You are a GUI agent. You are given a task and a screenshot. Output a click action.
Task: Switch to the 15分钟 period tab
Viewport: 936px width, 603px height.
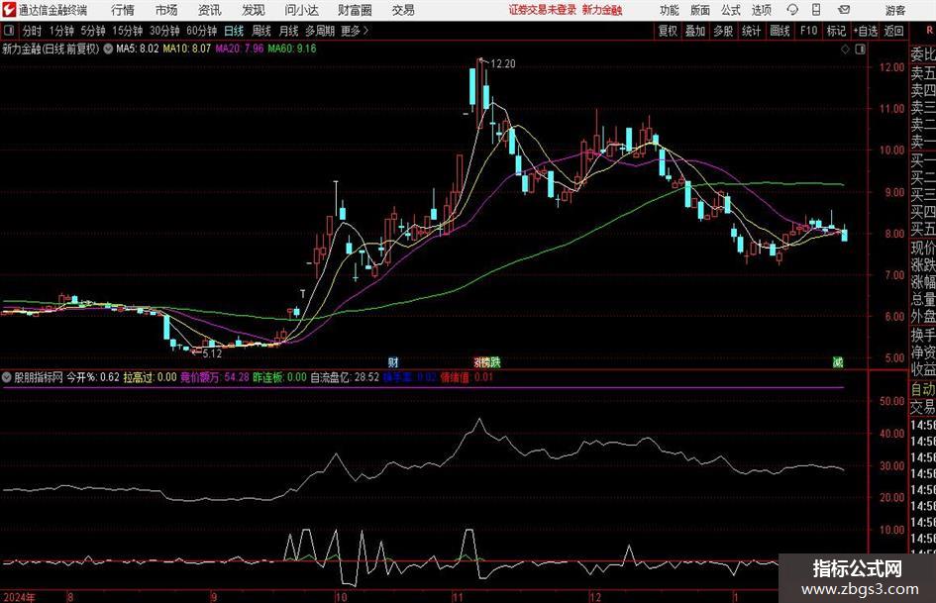pyautogui.click(x=127, y=31)
